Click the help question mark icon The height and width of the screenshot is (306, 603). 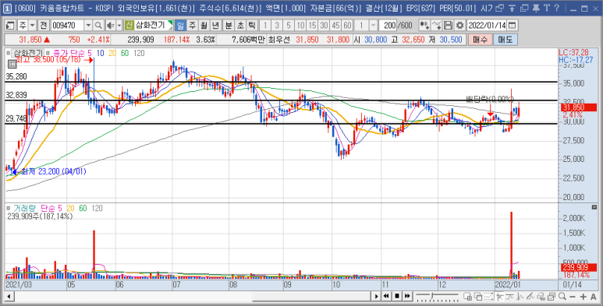(557, 8)
